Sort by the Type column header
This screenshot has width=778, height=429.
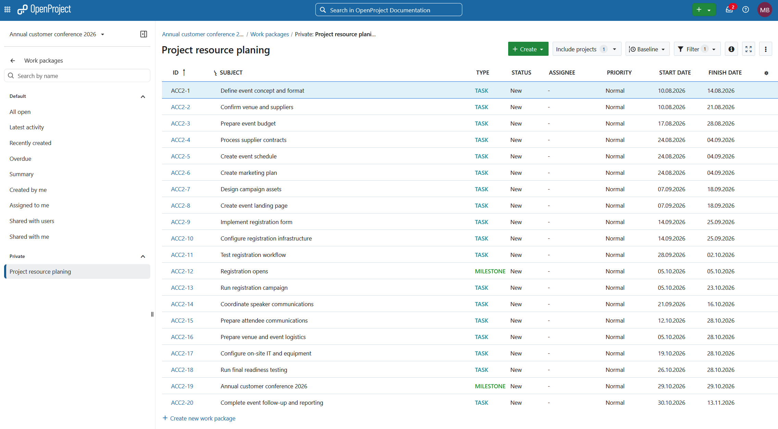tap(482, 73)
